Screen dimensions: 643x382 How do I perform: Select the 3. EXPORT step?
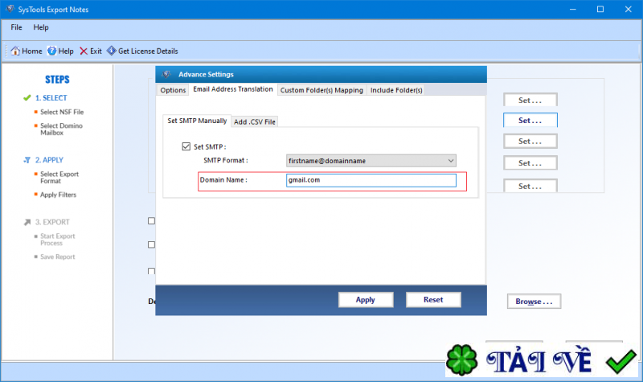click(52, 222)
